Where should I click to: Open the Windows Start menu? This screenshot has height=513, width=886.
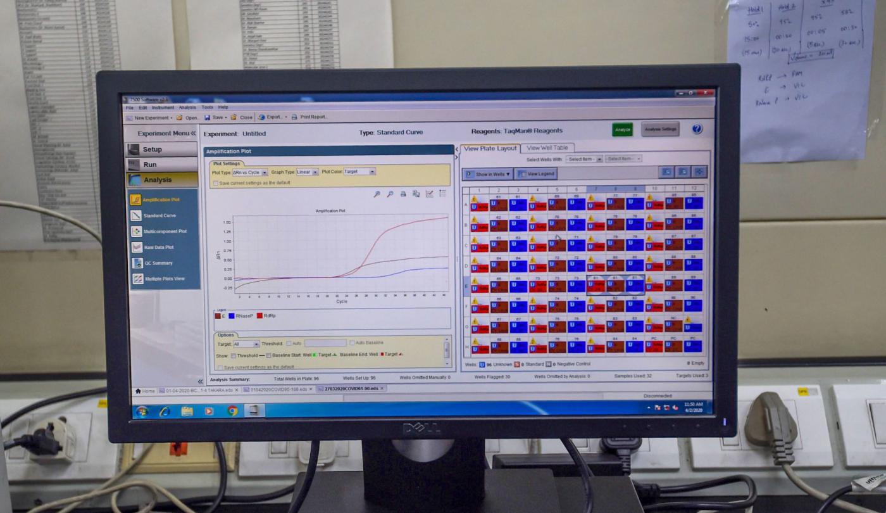[x=142, y=411]
